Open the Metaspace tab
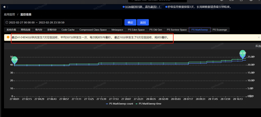This screenshot has height=117, width=261. tap(117, 30)
